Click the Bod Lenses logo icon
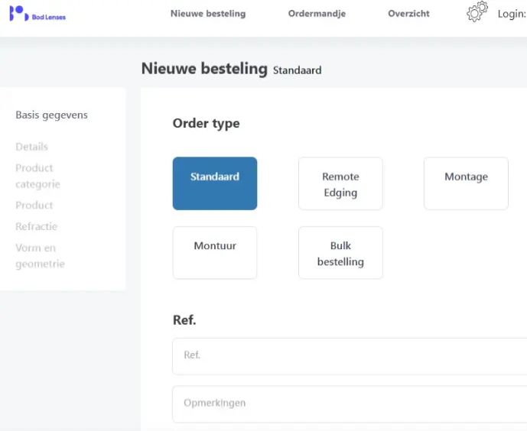 click(18, 14)
